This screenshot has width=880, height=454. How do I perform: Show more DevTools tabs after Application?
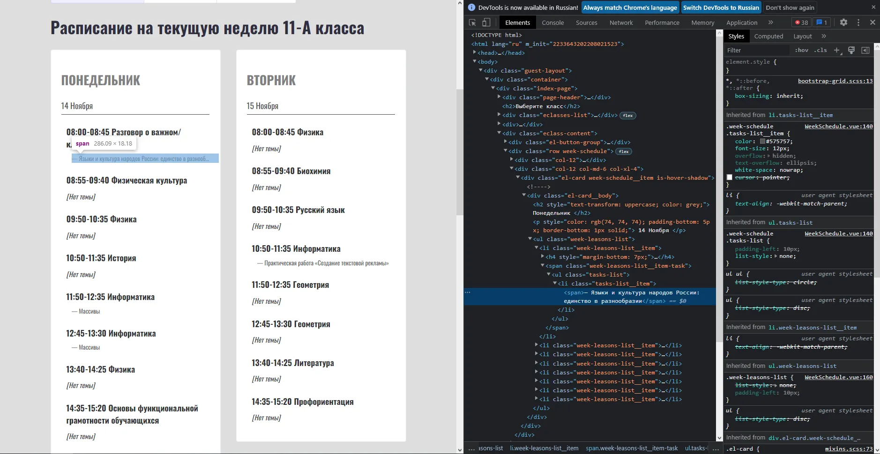point(770,22)
